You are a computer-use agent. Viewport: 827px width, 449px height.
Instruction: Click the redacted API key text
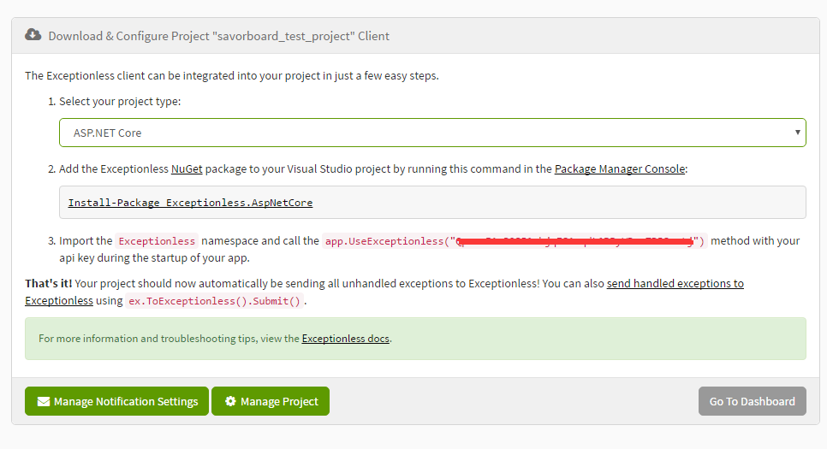(575, 241)
